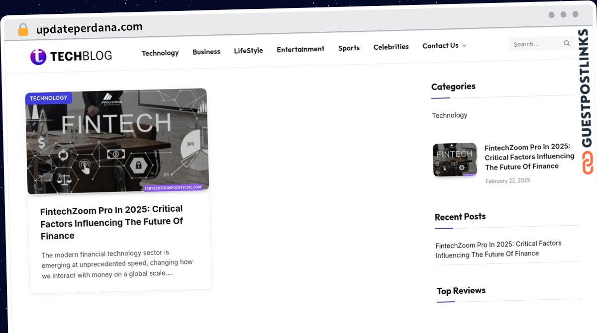
Task: Open the small FINTECH sidebar thumbnail
Action: tap(455, 160)
